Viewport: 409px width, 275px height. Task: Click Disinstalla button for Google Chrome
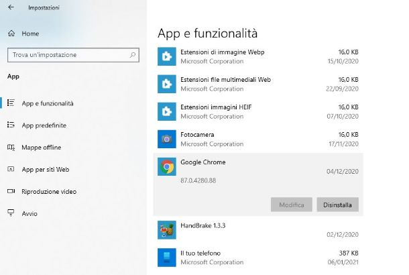tap(337, 205)
